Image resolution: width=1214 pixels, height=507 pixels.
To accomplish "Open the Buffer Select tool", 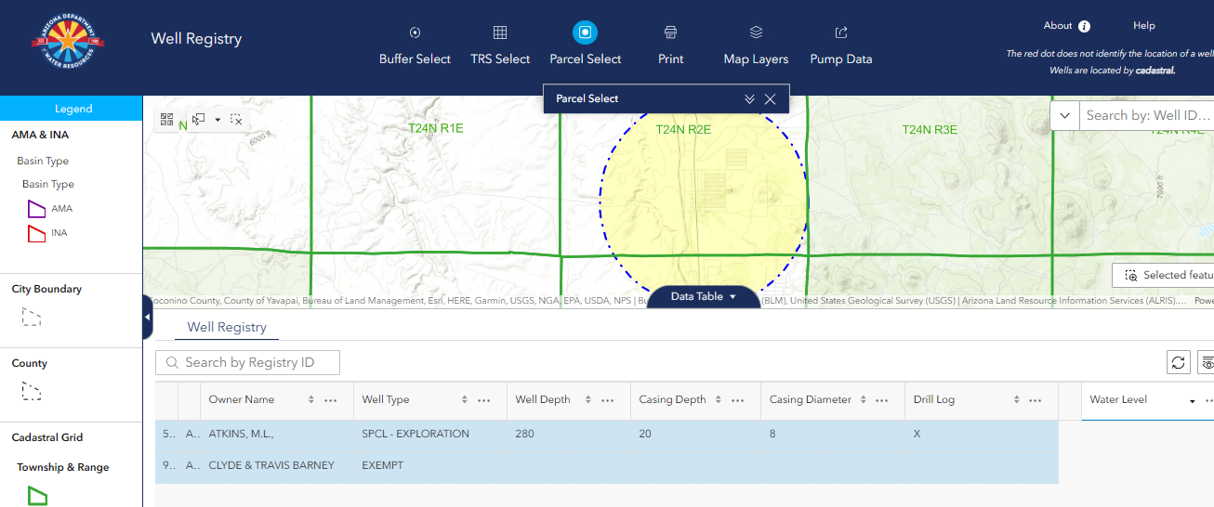I will 415,33.
